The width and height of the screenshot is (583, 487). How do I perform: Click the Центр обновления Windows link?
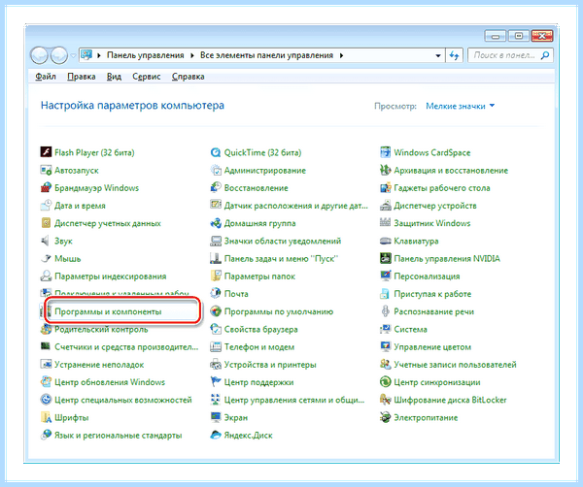(110, 382)
